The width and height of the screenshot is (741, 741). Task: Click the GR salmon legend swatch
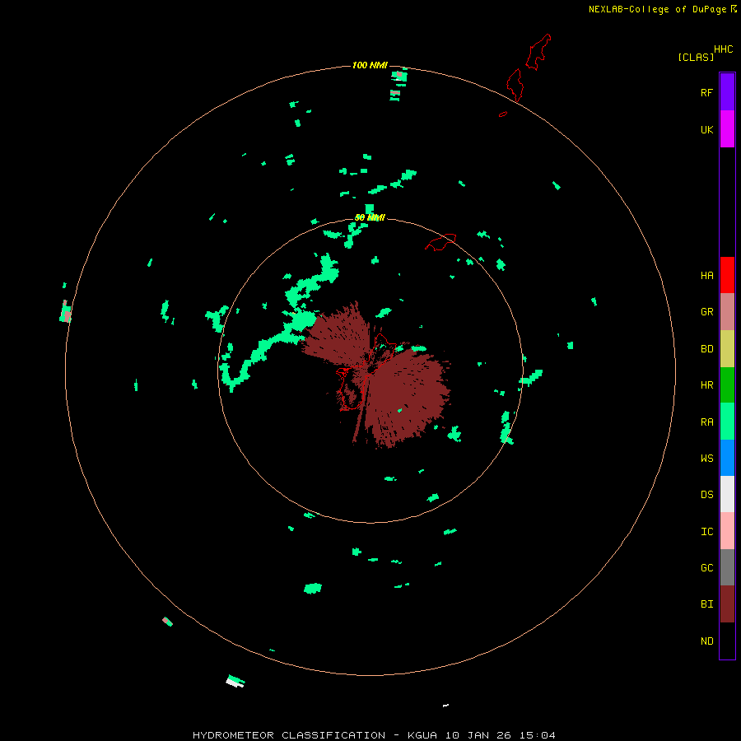tap(727, 312)
